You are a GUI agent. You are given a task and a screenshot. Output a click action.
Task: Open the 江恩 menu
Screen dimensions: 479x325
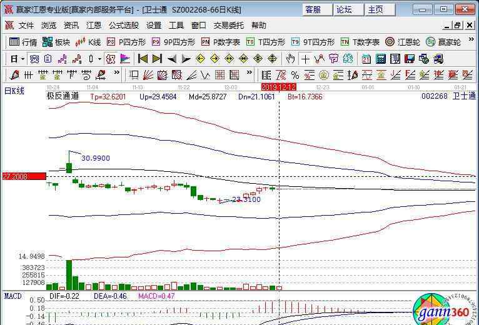94,26
